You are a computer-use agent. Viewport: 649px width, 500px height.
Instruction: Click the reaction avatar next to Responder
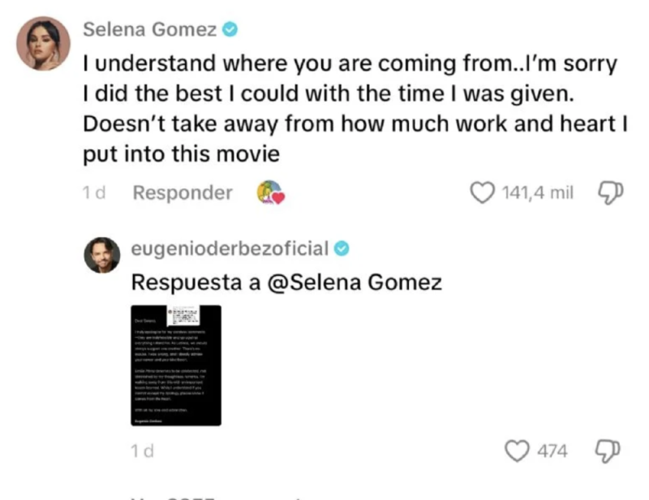click(x=269, y=193)
